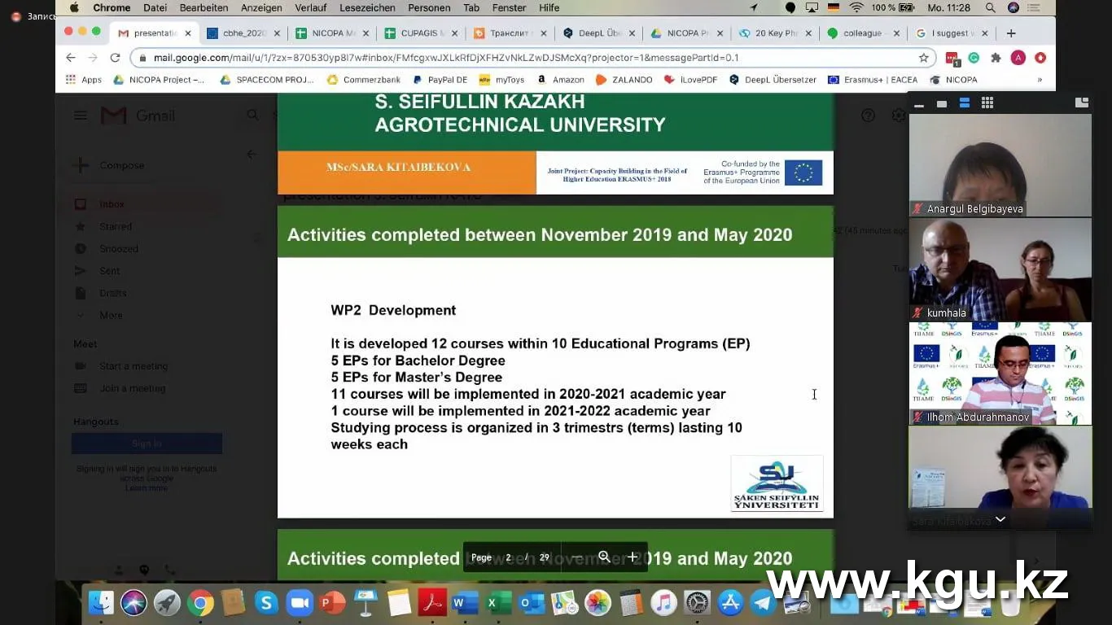The width and height of the screenshot is (1112, 625).
Task: Switch Zoom panel to grid gallery view
Action: tap(987, 103)
